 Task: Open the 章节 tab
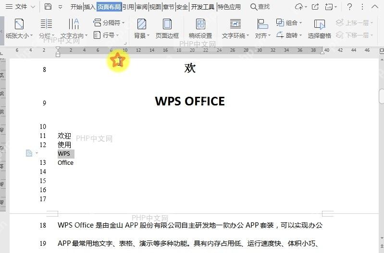click(x=169, y=7)
